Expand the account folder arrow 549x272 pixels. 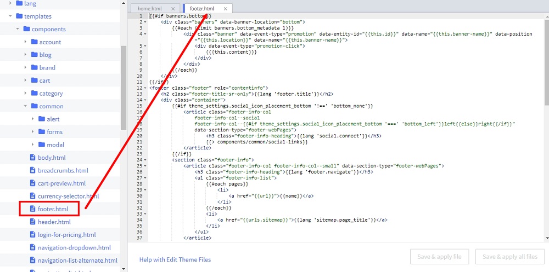[x=25, y=42]
